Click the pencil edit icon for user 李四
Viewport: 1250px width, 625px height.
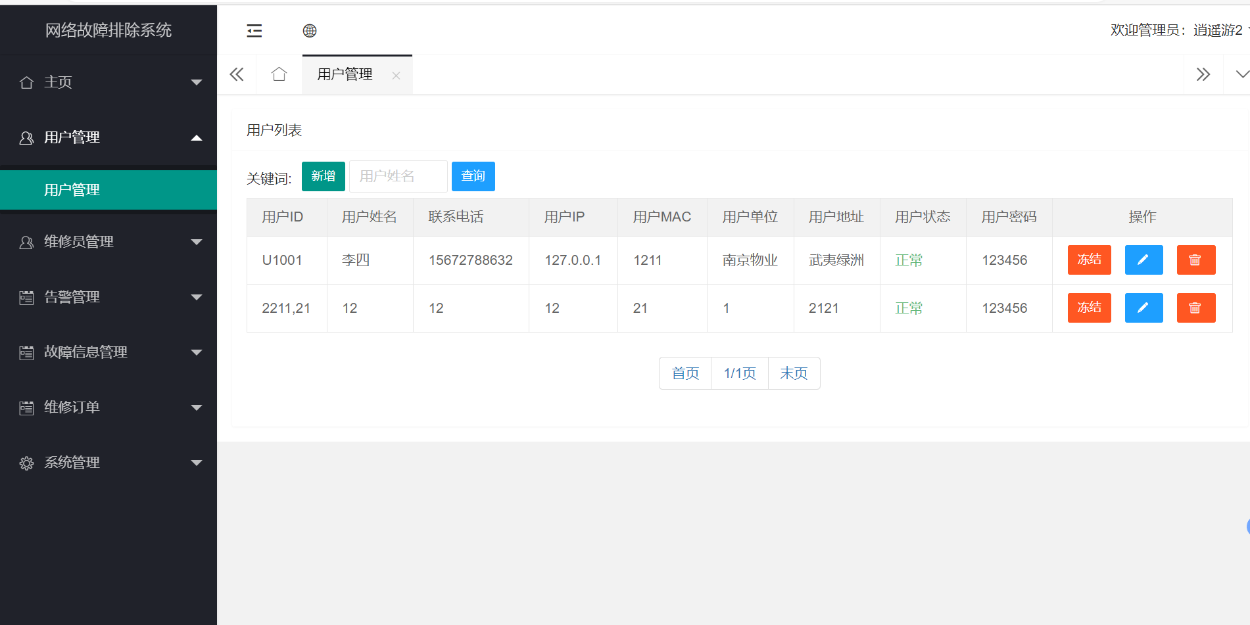point(1143,260)
